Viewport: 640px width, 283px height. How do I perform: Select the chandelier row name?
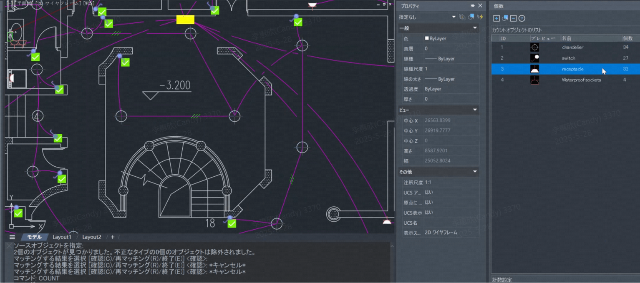click(x=572, y=48)
